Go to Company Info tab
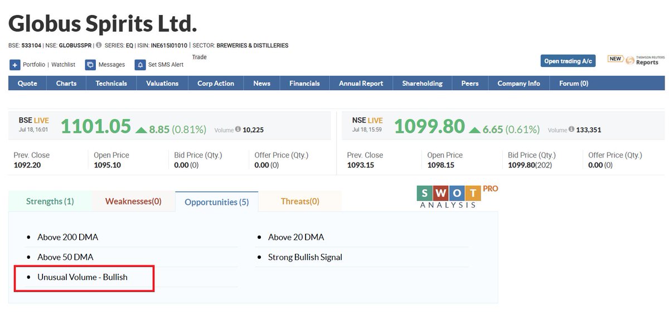The image size is (669, 315). point(518,83)
